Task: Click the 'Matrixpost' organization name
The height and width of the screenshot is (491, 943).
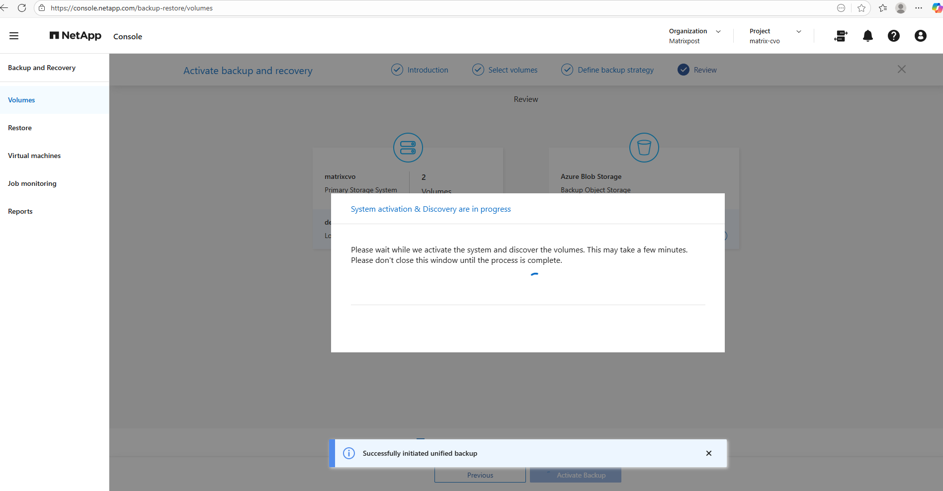Action: [685, 41]
